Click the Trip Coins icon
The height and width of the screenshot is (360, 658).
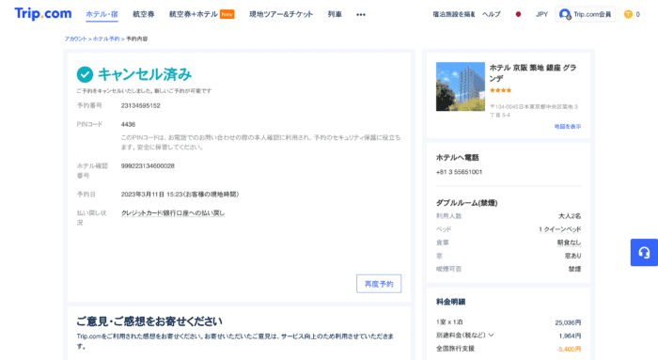tap(628, 14)
